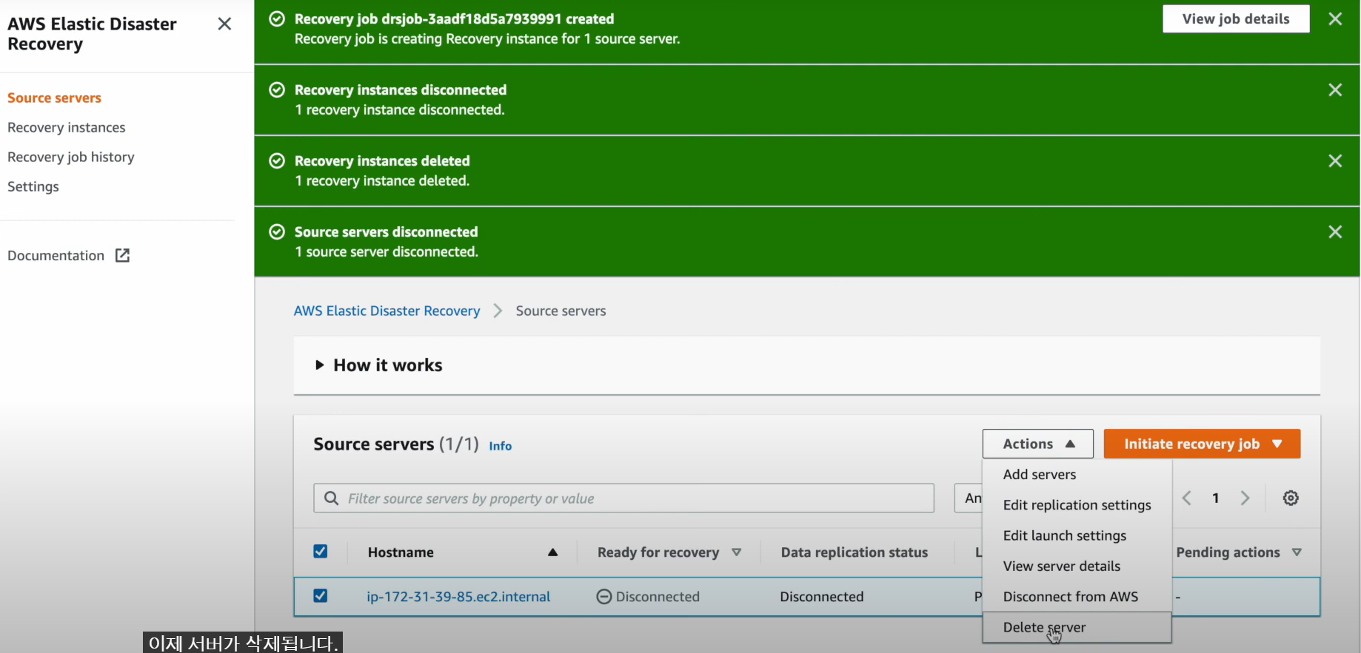Viewport: 1361px width, 653px height.
Task: Click the success check icon for Source servers disconnected
Action: [277, 232]
